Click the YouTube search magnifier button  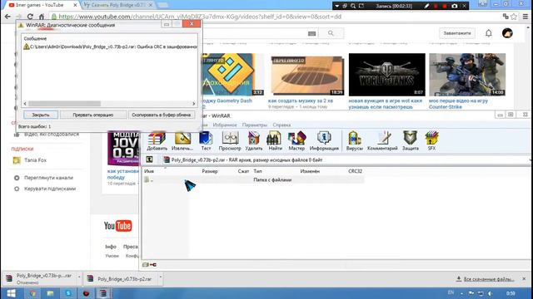tap(331, 33)
